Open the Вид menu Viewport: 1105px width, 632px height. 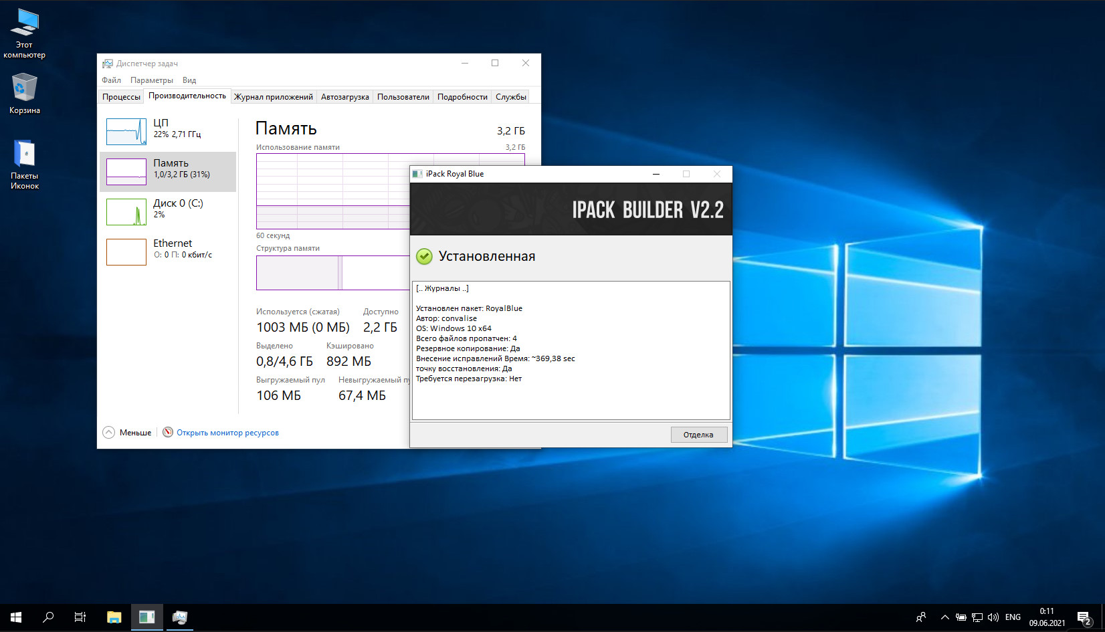coord(189,80)
